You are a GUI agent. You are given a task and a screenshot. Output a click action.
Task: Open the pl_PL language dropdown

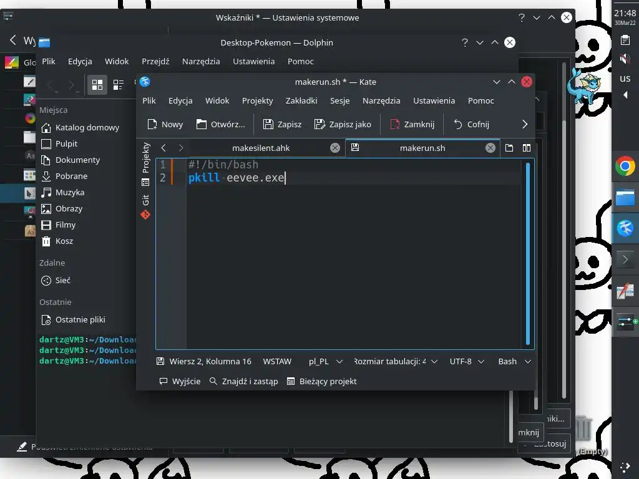pos(325,361)
